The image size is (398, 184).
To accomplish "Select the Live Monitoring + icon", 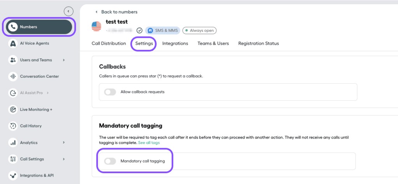I will (13, 110).
